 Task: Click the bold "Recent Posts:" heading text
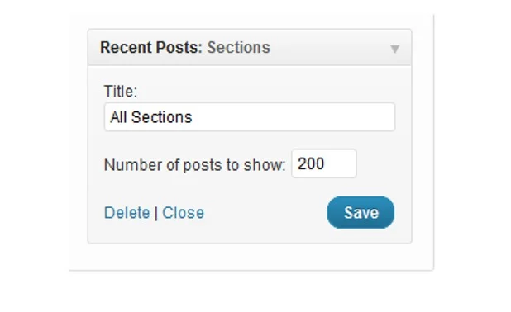pos(151,48)
